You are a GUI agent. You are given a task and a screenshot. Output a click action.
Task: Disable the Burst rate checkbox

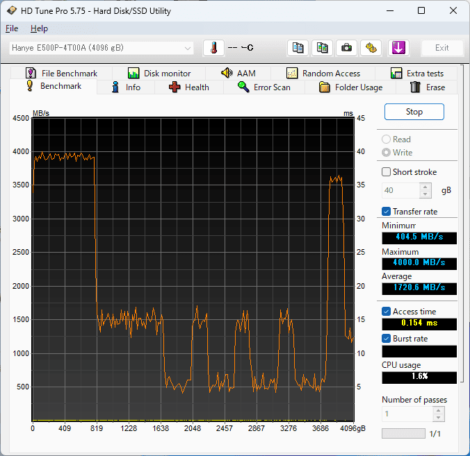pos(387,339)
